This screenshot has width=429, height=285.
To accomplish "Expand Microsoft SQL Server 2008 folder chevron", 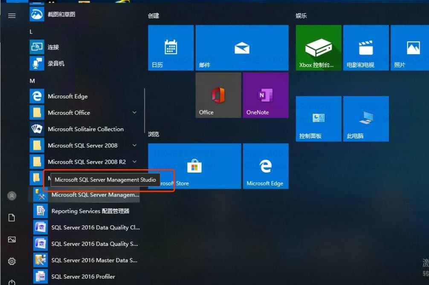I will point(134,145).
